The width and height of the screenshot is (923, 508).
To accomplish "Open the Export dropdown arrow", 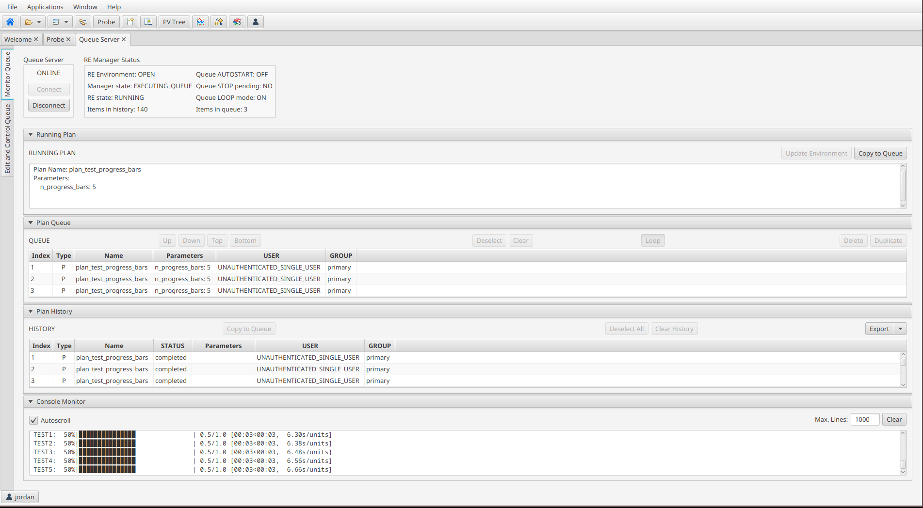I will tap(901, 328).
